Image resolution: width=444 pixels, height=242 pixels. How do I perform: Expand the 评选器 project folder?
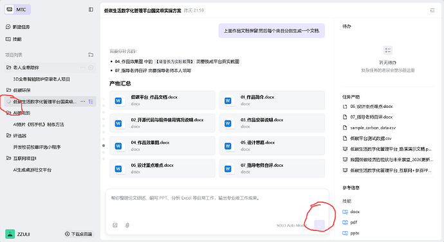[17, 136]
